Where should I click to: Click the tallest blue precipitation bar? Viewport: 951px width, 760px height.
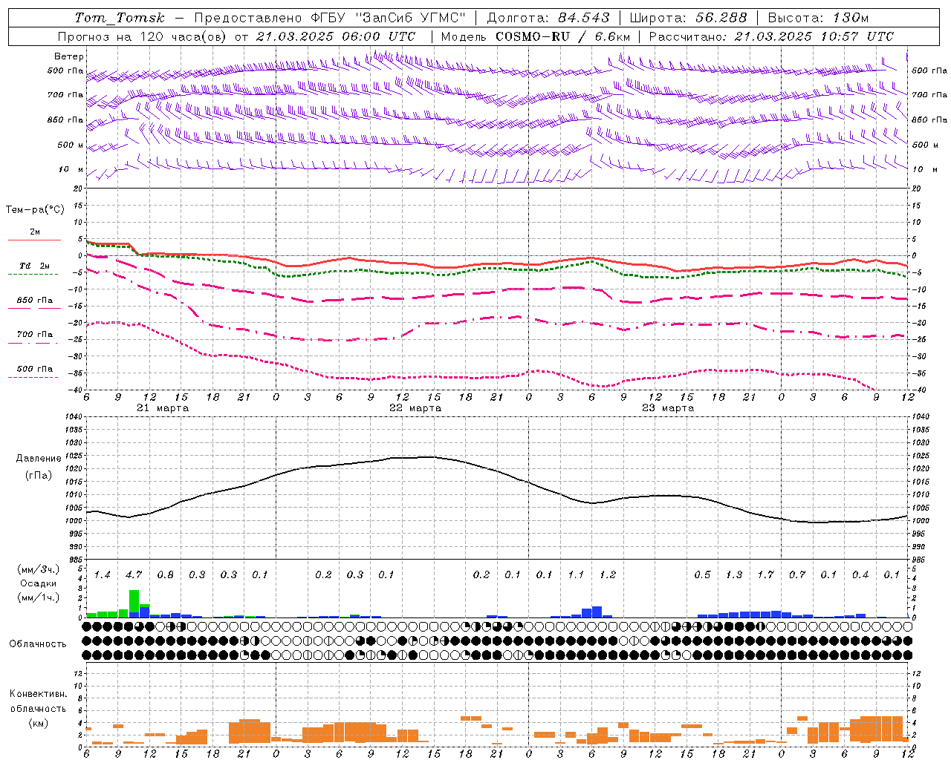pyautogui.click(x=597, y=612)
